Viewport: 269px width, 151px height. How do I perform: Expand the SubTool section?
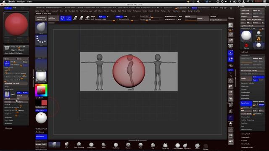245,52
